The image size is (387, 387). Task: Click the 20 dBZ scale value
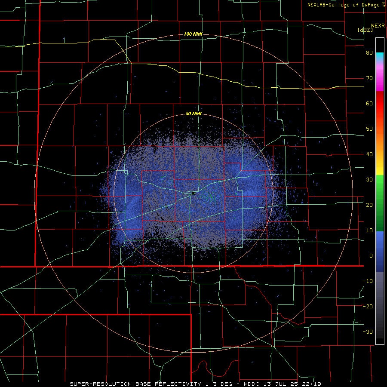click(x=369, y=205)
